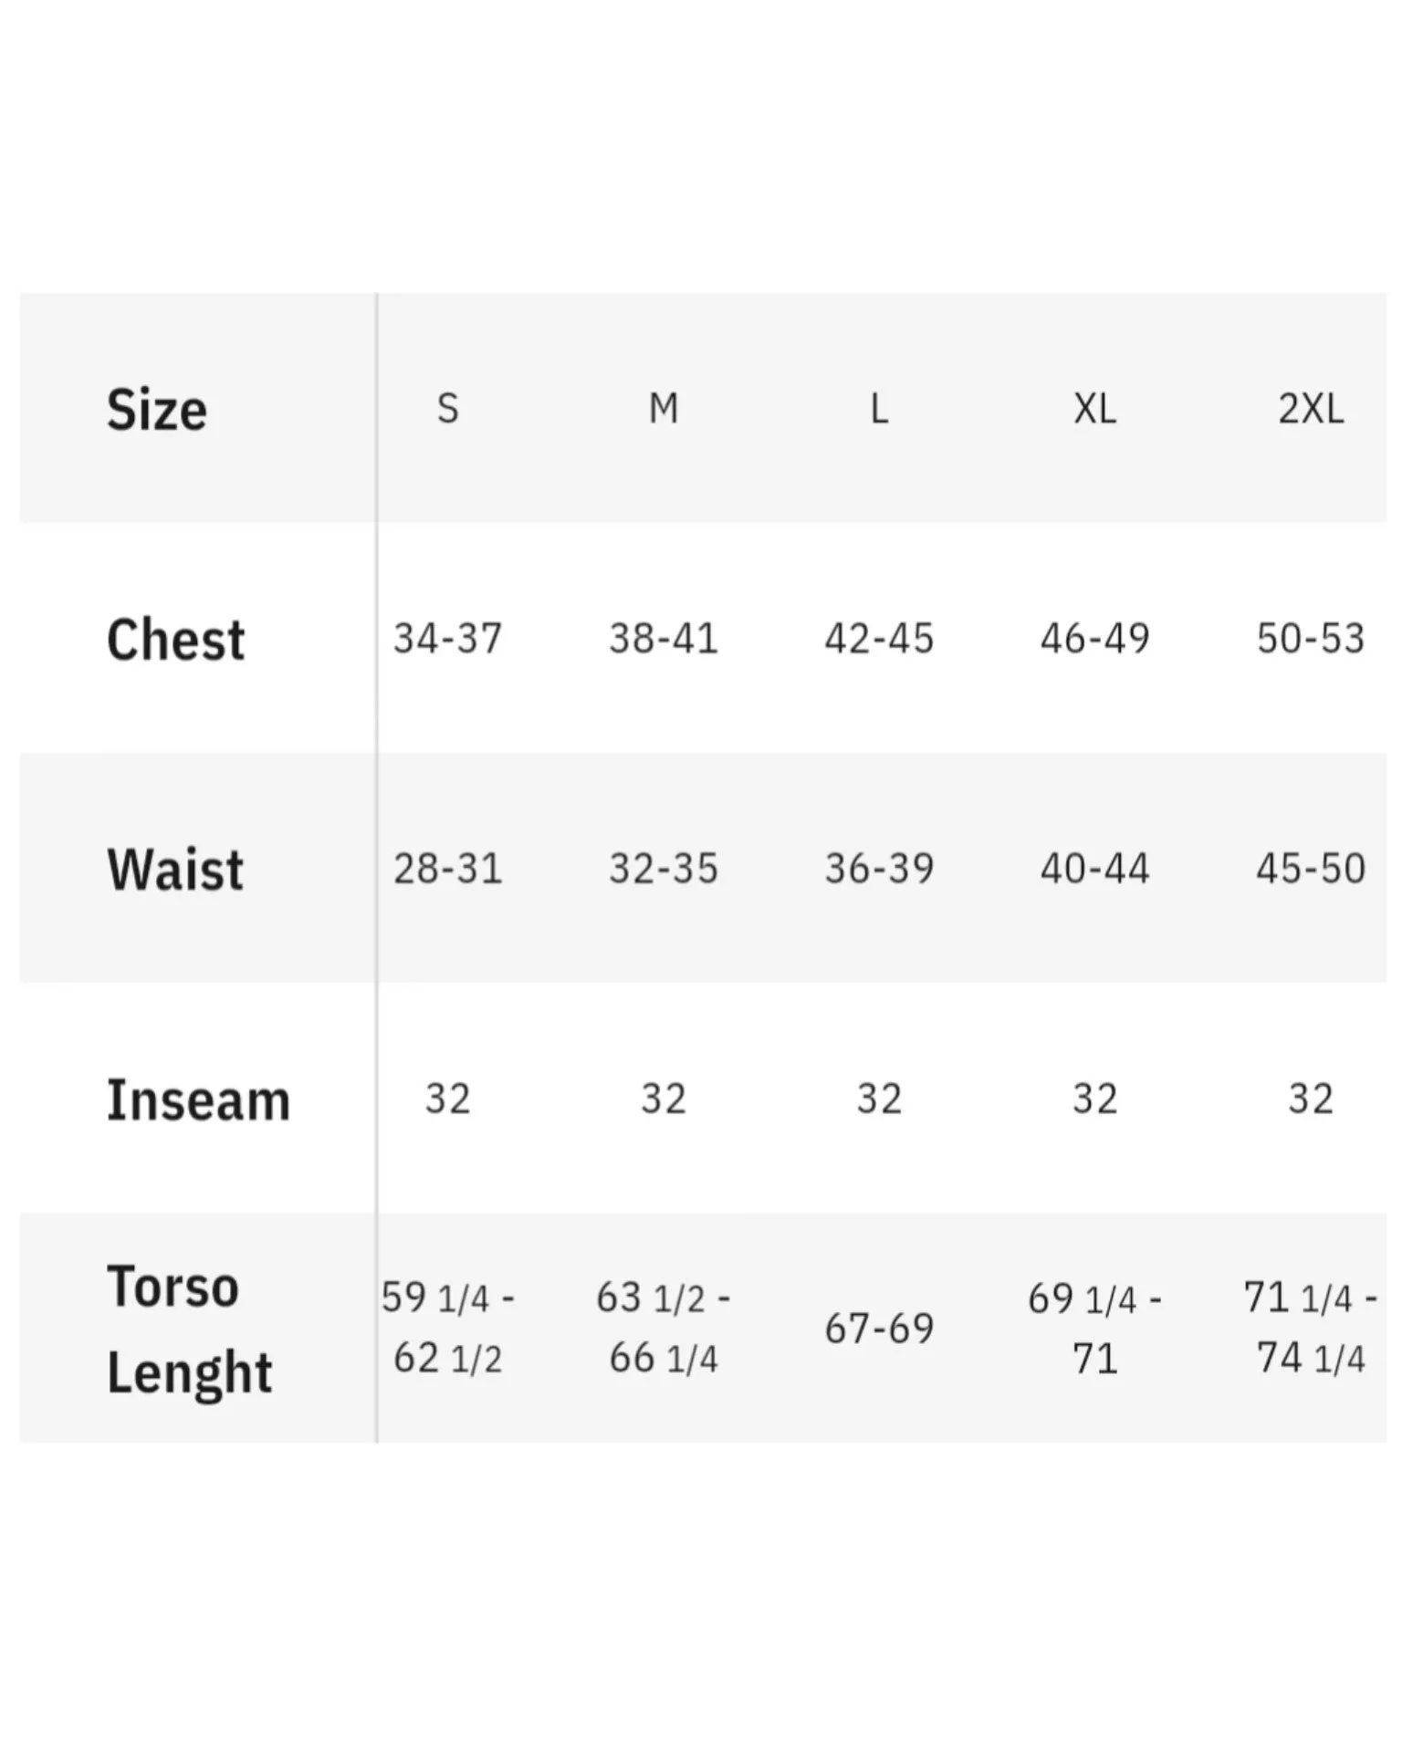Viewport: 1402px width, 1752px height.
Task: Click the Waist row label
Action: pos(175,869)
